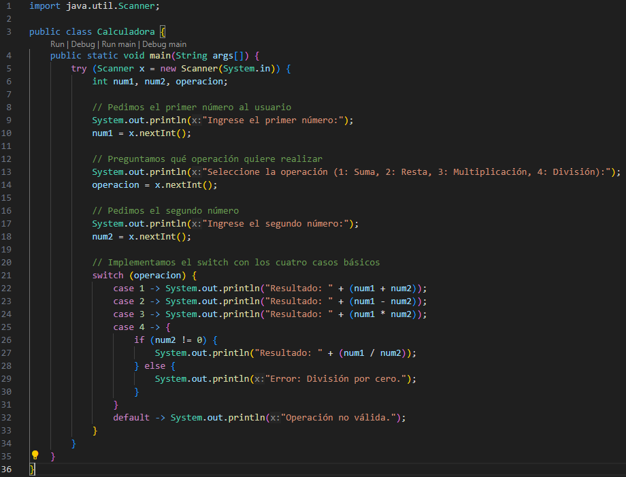Click the closing brace on line 33
The width and height of the screenshot is (626, 477).
coord(95,431)
